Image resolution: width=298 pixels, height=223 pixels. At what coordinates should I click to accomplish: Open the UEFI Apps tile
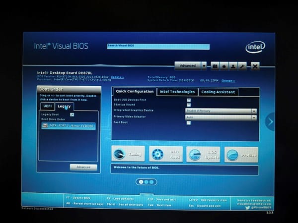click(x=166, y=154)
